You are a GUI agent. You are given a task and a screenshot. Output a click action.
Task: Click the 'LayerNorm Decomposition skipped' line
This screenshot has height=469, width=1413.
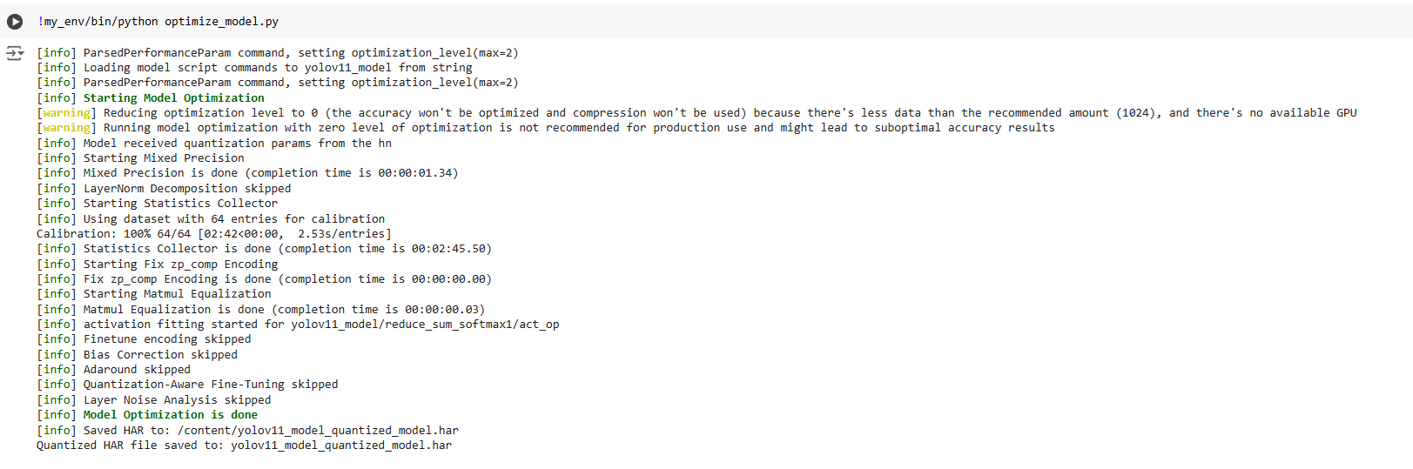tap(164, 189)
